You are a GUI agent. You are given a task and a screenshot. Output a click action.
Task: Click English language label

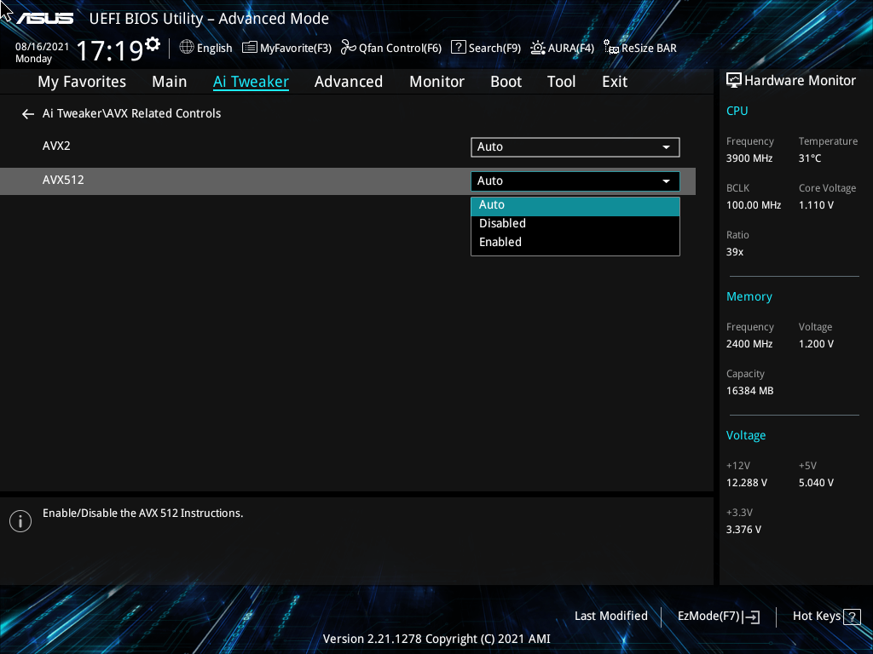coord(214,49)
